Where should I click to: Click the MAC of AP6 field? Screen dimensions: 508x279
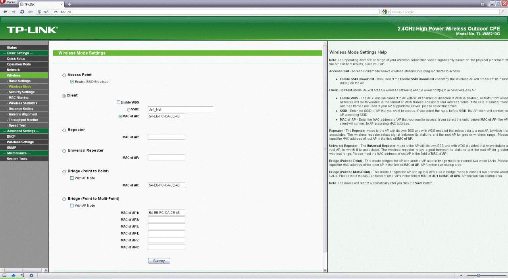166,247
